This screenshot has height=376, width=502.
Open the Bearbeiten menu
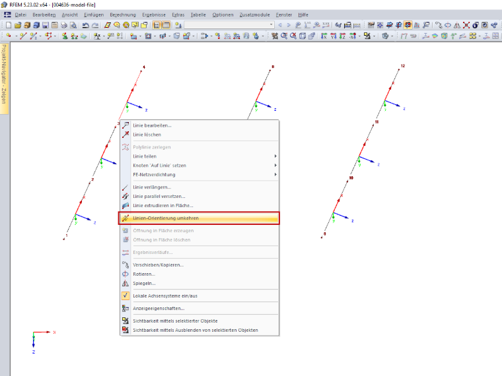[x=44, y=15]
